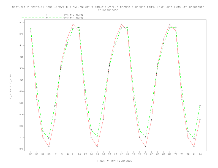Click the x-axis tick label 36
The height and width of the screenshot is (168, 218).
[103, 154]
